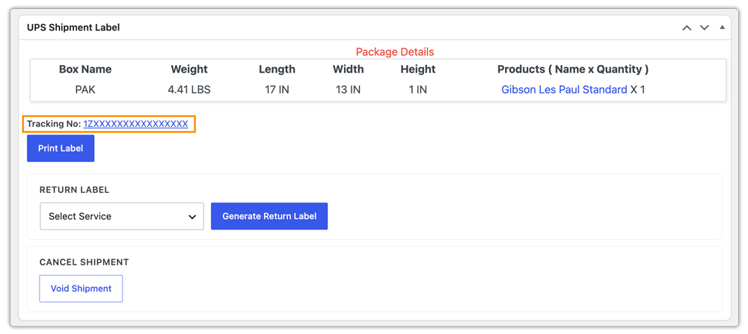Click the RETURN LABEL section heading

(74, 190)
